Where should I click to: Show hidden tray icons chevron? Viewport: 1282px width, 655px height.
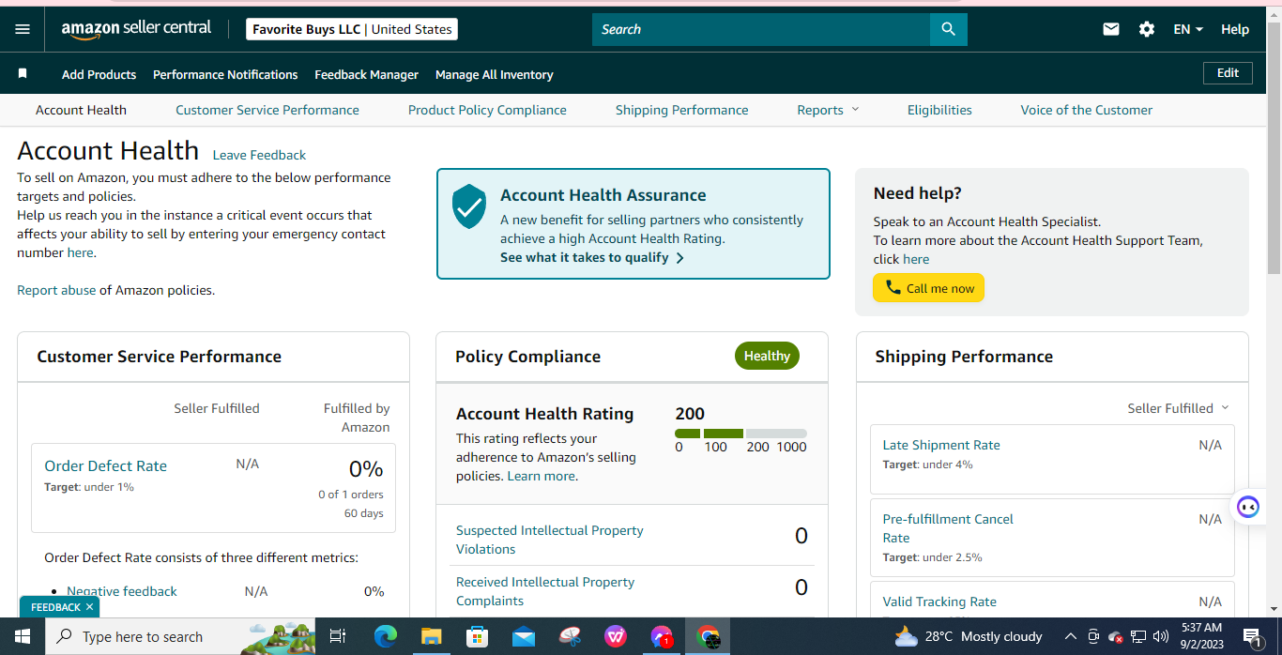click(x=1070, y=636)
